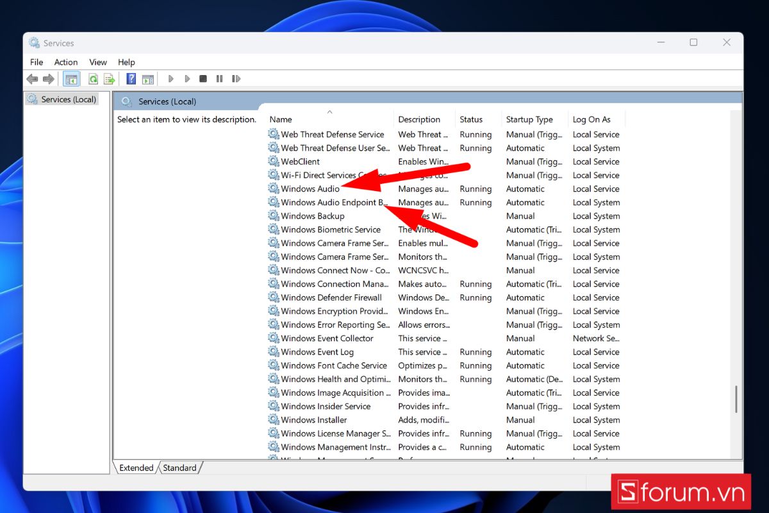Click the gear icon beside Windows Installer
The width and height of the screenshot is (769, 513).
[274, 420]
